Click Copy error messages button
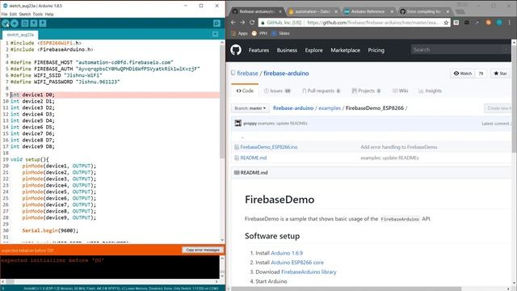Viewport: 517px width, 291px height. tap(203, 250)
